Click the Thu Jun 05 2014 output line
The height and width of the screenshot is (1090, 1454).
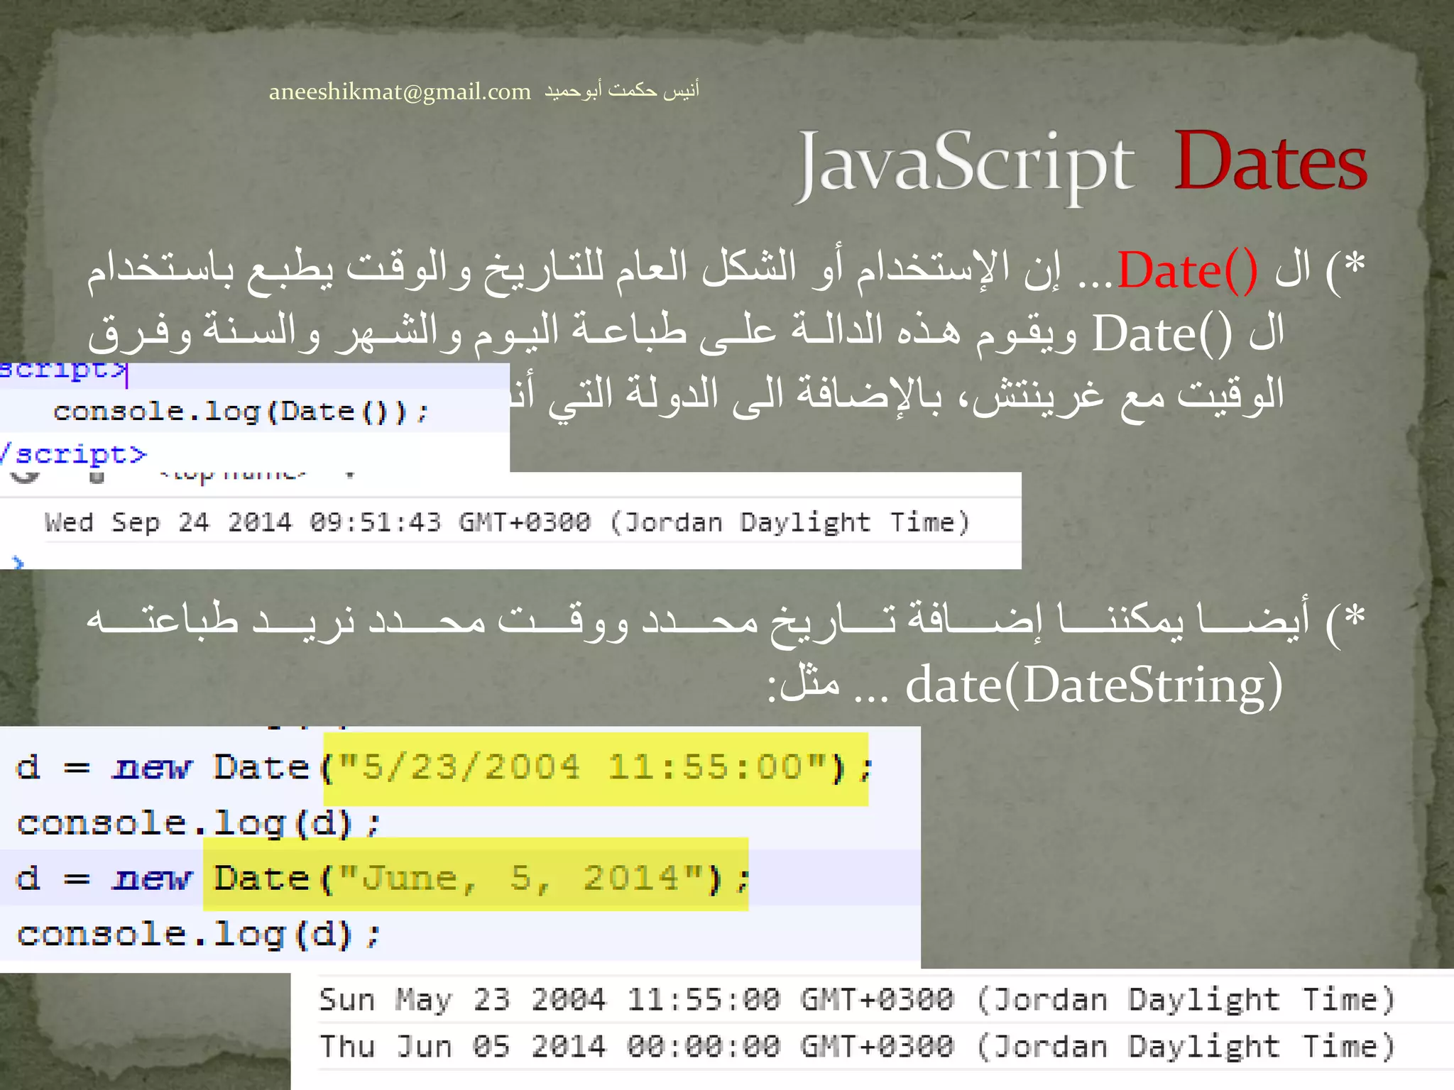[x=857, y=1047]
